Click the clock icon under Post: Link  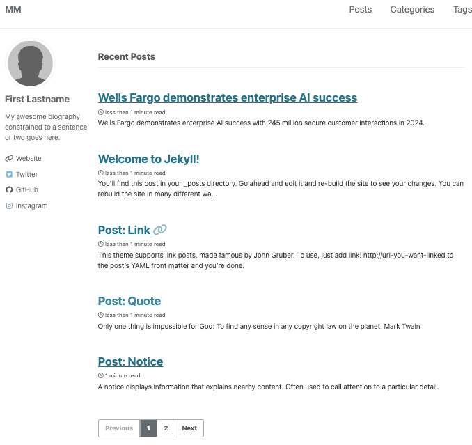coord(101,244)
